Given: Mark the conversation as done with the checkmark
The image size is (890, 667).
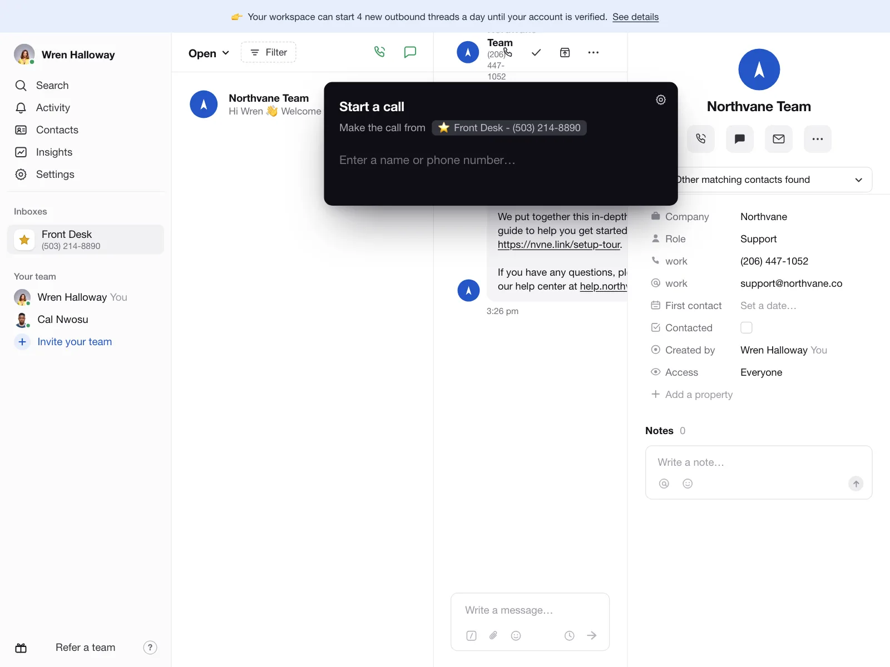Looking at the screenshot, I should click(x=536, y=52).
